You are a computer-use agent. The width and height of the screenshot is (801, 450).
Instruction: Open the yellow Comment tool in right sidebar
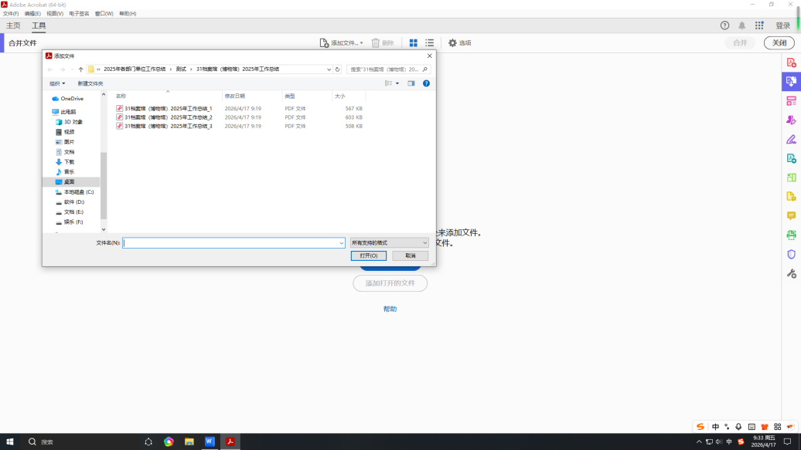click(x=791, y=215)
